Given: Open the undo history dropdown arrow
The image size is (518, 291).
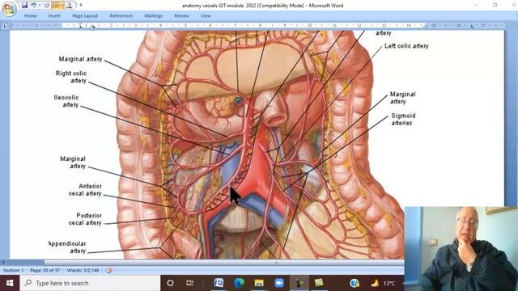Looking at the screenshot, I should pos(40,6).
